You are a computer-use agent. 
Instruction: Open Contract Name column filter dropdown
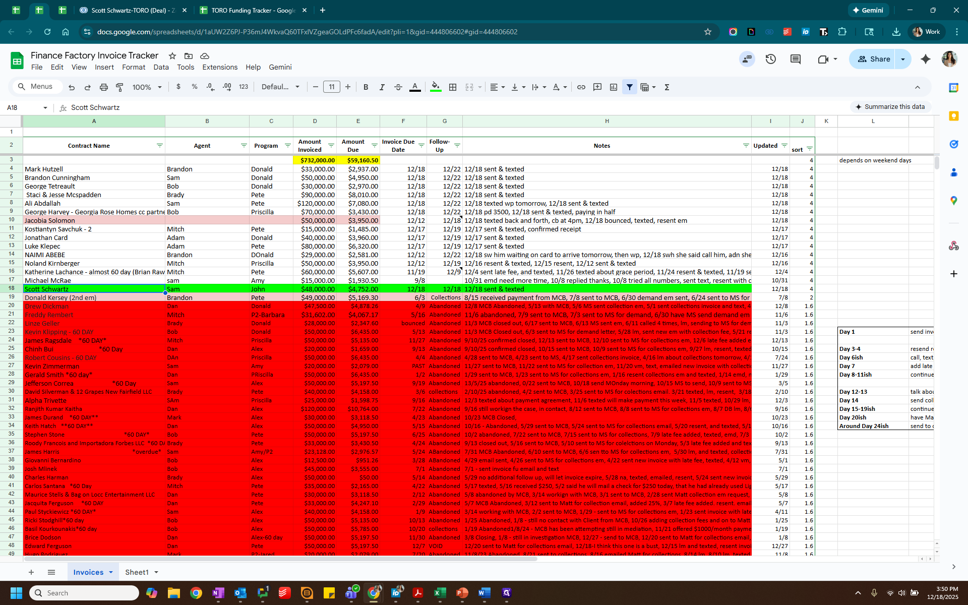[x=159, y=146]
